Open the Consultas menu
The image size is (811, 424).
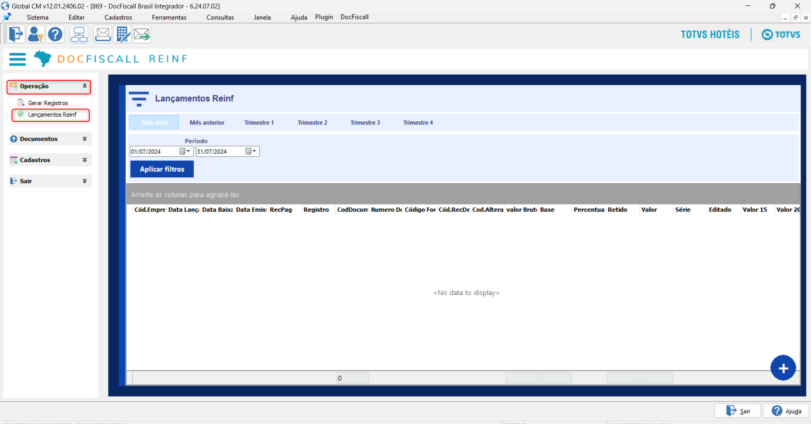pyautogui.click(x=220, y=17)
